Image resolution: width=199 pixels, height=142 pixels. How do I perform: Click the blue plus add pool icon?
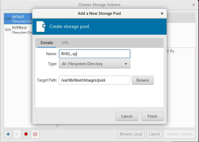pyautogui.click(x=8, y=134)
